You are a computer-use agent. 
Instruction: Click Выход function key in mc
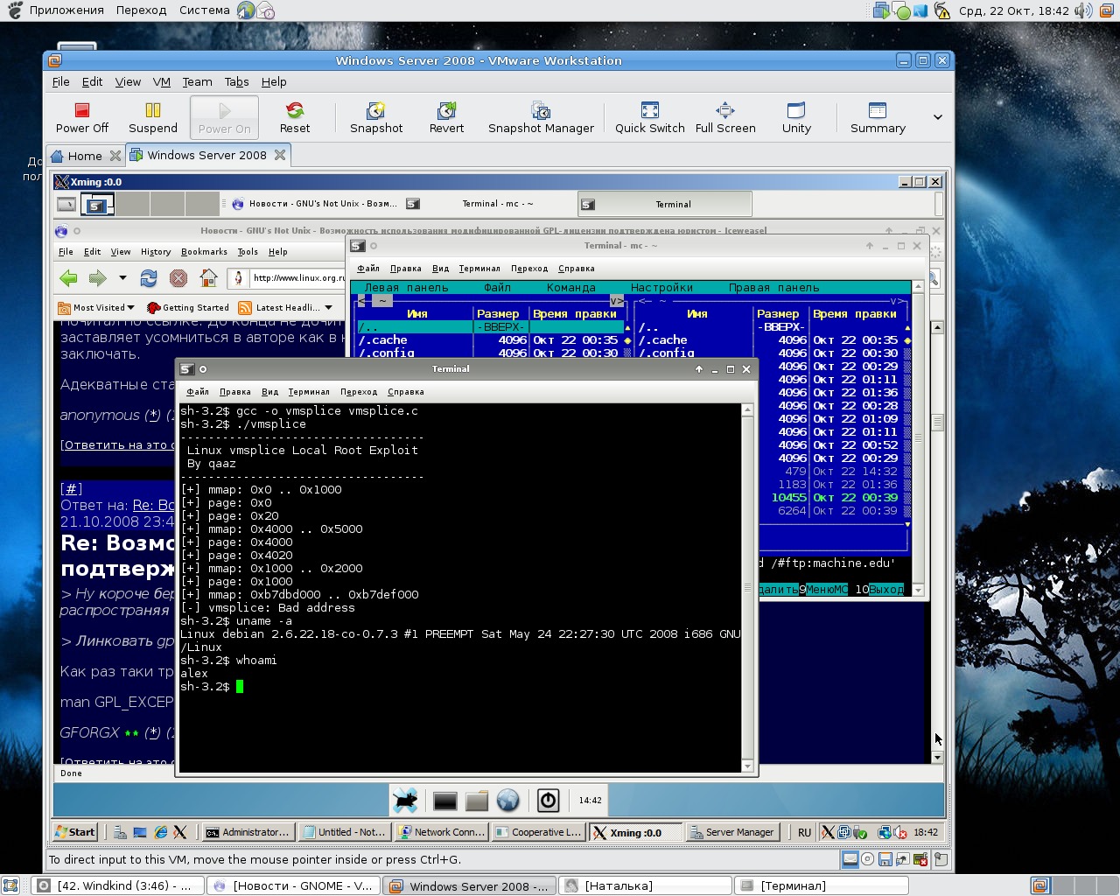click(885, 590)
